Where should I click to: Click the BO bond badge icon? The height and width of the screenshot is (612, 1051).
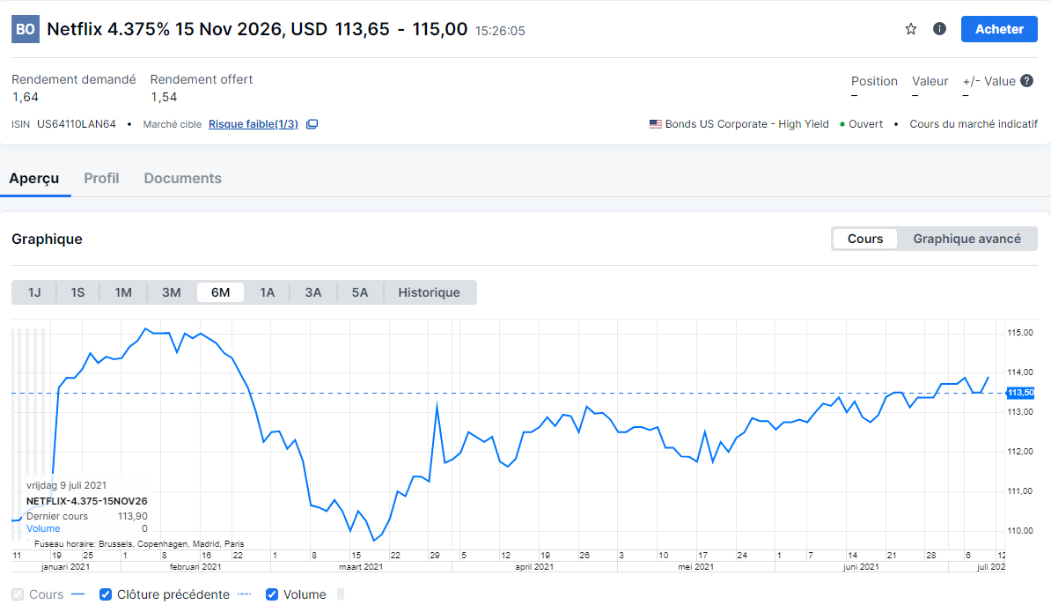(x=26, y=29)
